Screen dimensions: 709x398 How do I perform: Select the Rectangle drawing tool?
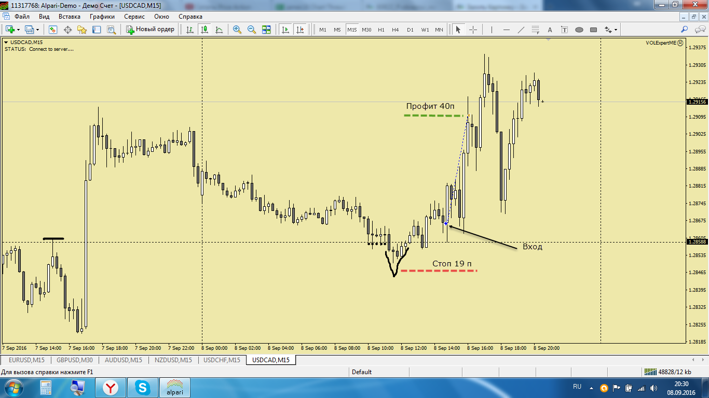594,30
